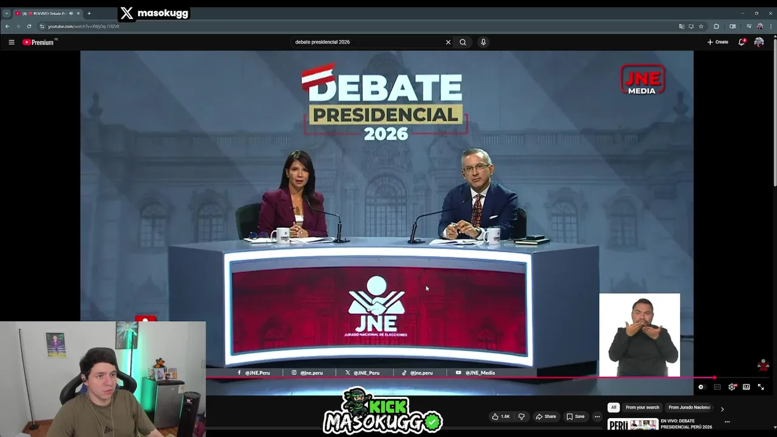Click the install app icon in address bar
Screen dimensions: 777x437
(691, 26)
